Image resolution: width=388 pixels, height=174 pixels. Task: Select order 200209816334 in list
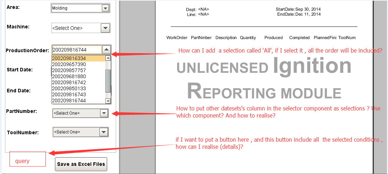(x=78, y=58)
